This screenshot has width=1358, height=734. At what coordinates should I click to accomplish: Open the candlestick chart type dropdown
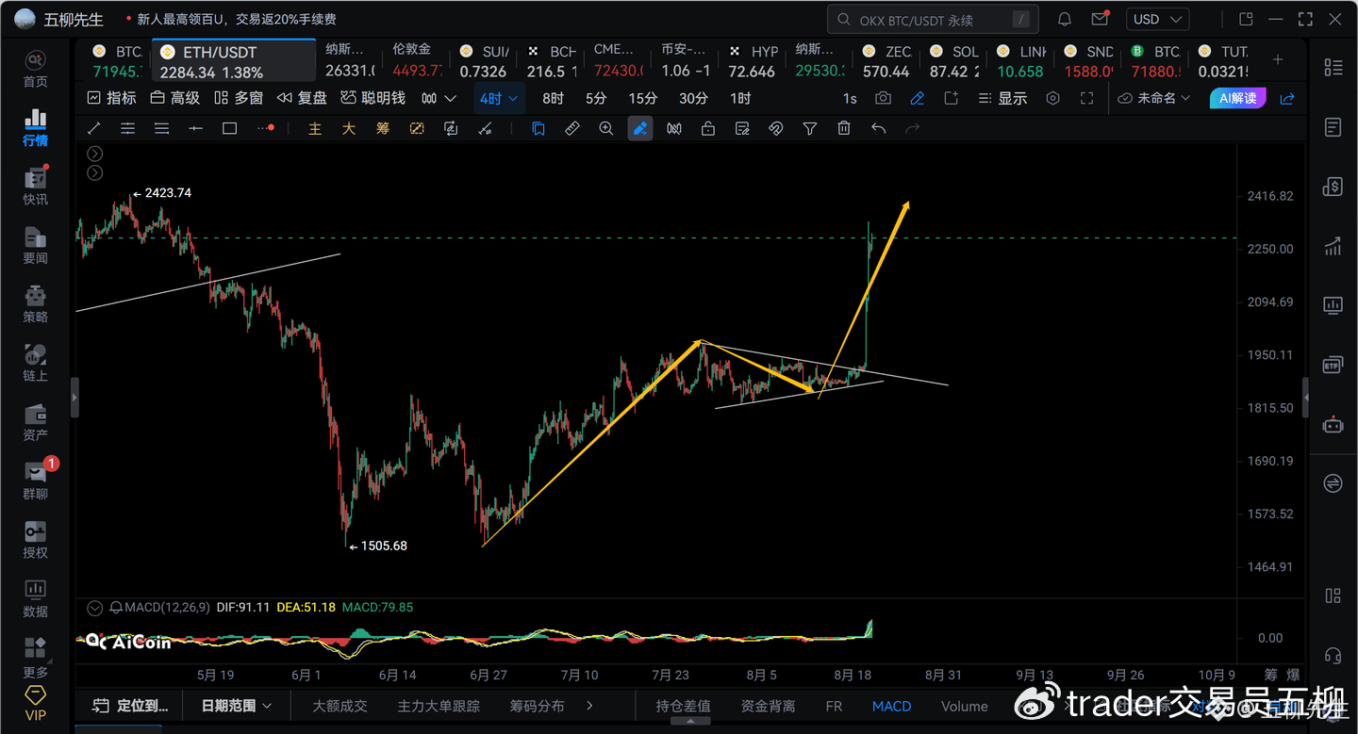click(x=439, y=98)
